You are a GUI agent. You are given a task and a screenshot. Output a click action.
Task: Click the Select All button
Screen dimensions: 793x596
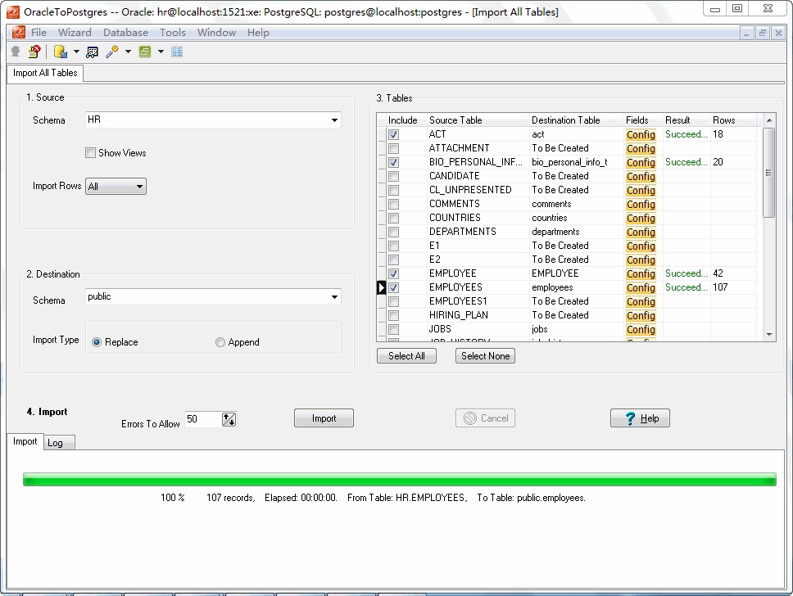[x=406, y=356]
